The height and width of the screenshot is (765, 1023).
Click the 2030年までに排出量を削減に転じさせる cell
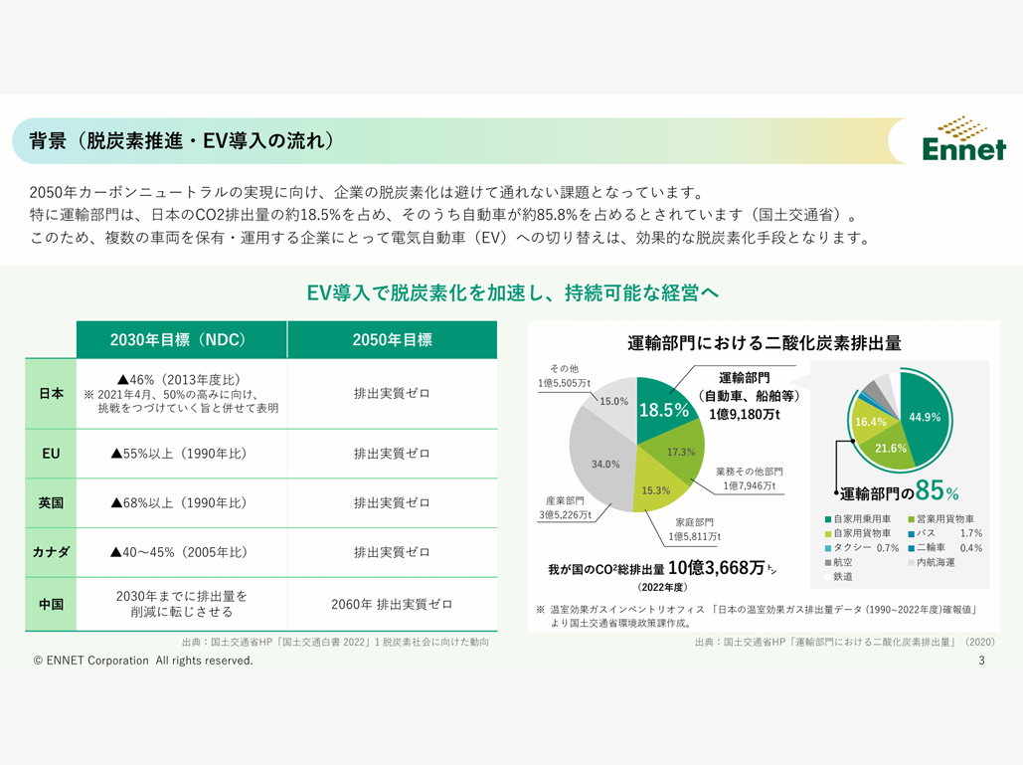[x=181, y=604]
